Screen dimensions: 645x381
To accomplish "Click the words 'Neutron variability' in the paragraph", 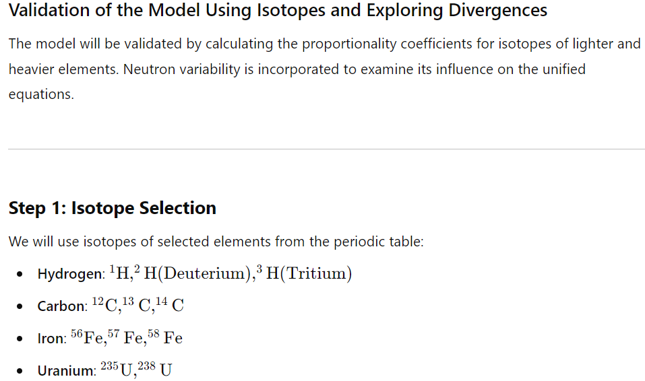I will click(x=181, y=69).
